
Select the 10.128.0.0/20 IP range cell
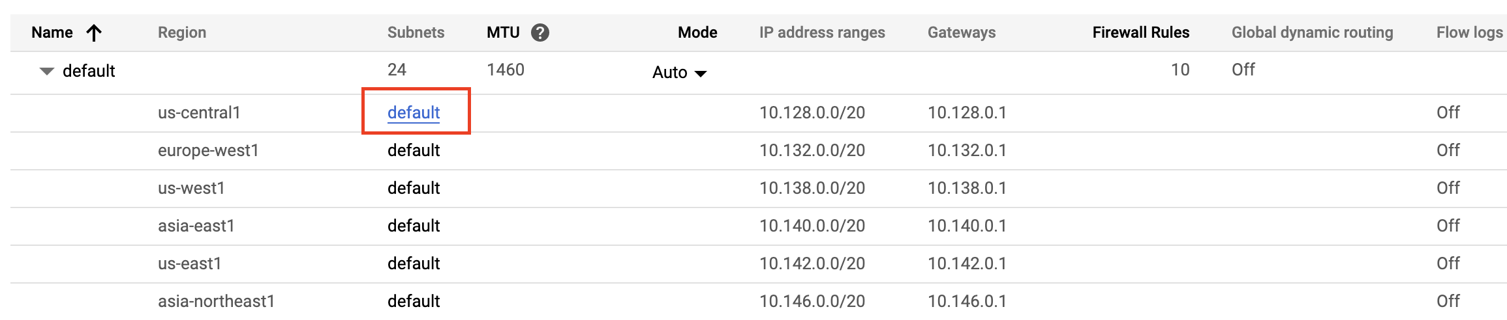[x=812, y=113]
